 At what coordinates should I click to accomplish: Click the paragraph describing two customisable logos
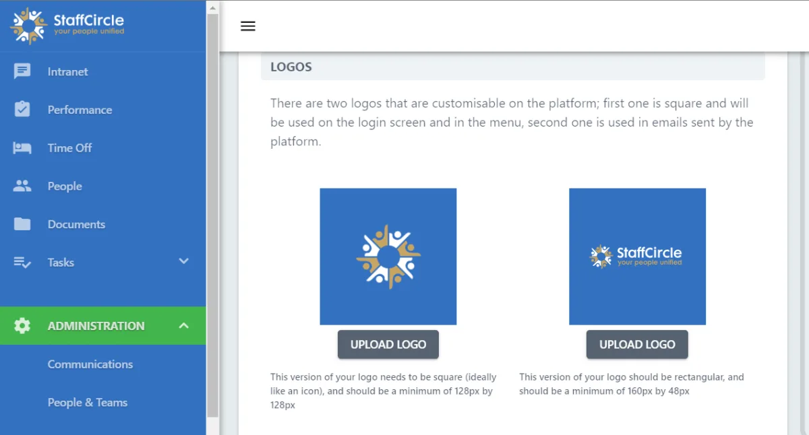[x=512, y=123]
